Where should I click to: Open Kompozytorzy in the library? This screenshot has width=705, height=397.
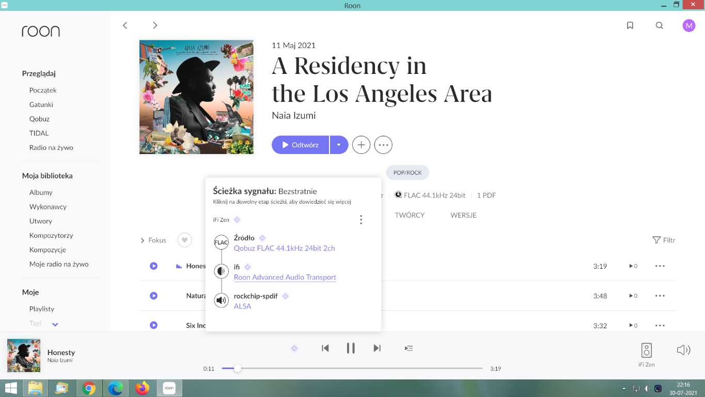click(51, 235)
